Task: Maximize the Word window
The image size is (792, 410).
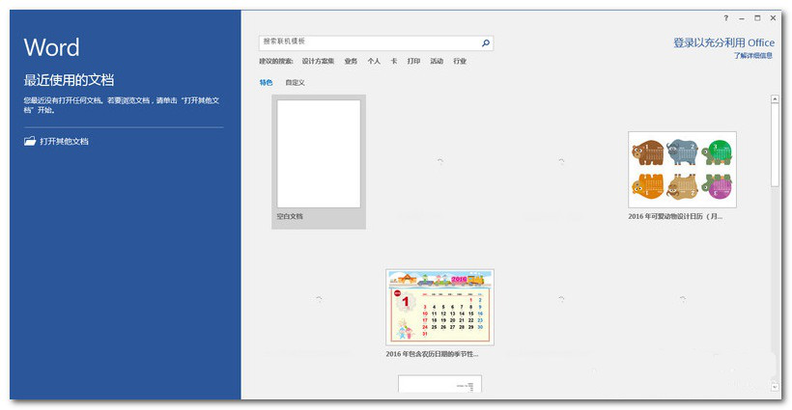Action: (757, 18)
